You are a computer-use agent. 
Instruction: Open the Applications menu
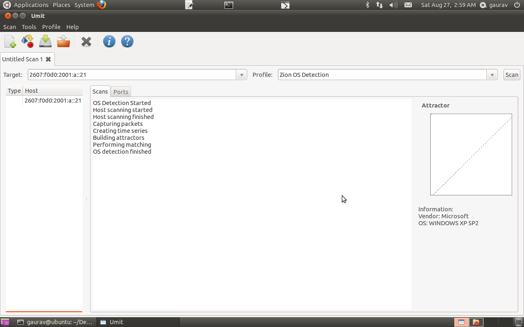pyautogui.click(x=31, y=5)
